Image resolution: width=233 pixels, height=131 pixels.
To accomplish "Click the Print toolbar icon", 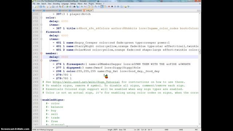I will (53, 7).
